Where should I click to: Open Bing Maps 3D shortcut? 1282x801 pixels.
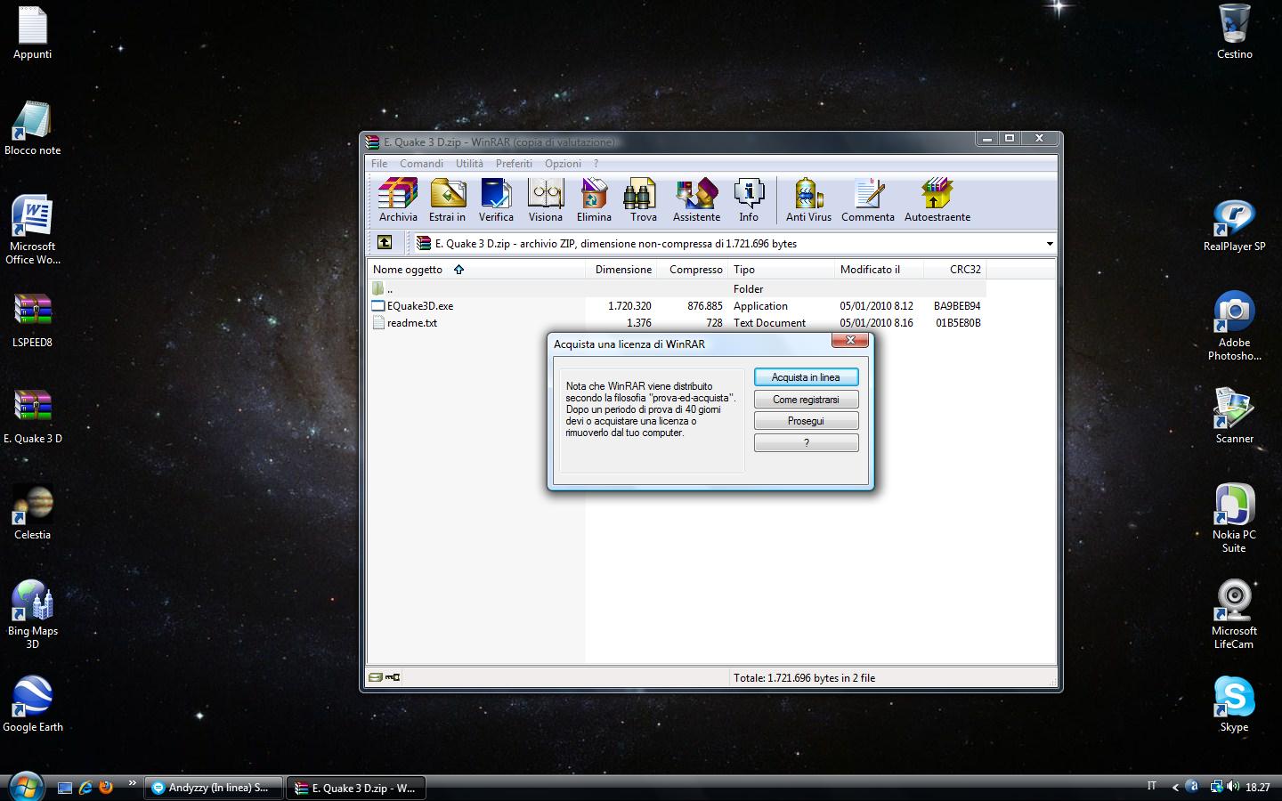pyautogui.click(x=33, y=614)
